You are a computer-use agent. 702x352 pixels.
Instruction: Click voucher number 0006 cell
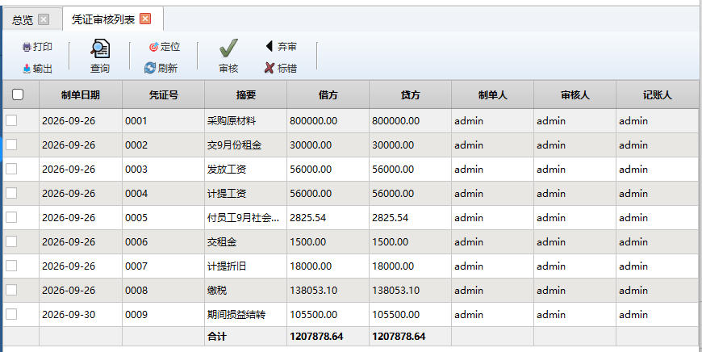pos(164,242)
